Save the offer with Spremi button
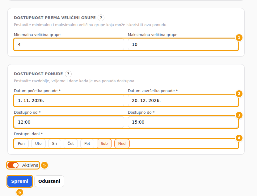This screenshot has height=196, width=257. [20, 181]
